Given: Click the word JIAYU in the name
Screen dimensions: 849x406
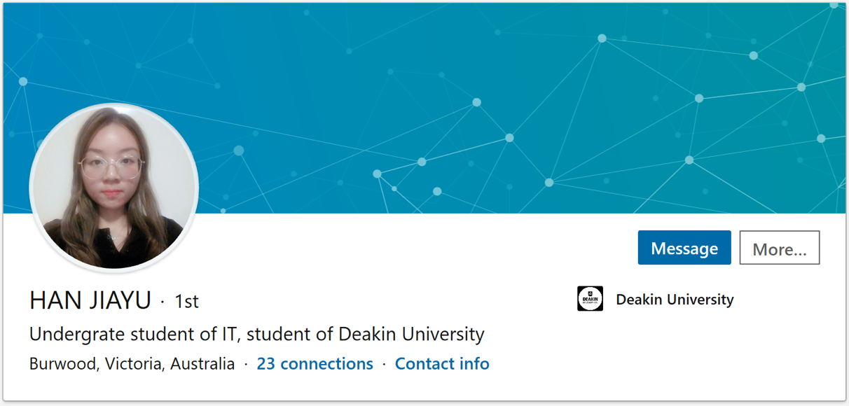Looking at the screenshot, I should pos(120,300).
